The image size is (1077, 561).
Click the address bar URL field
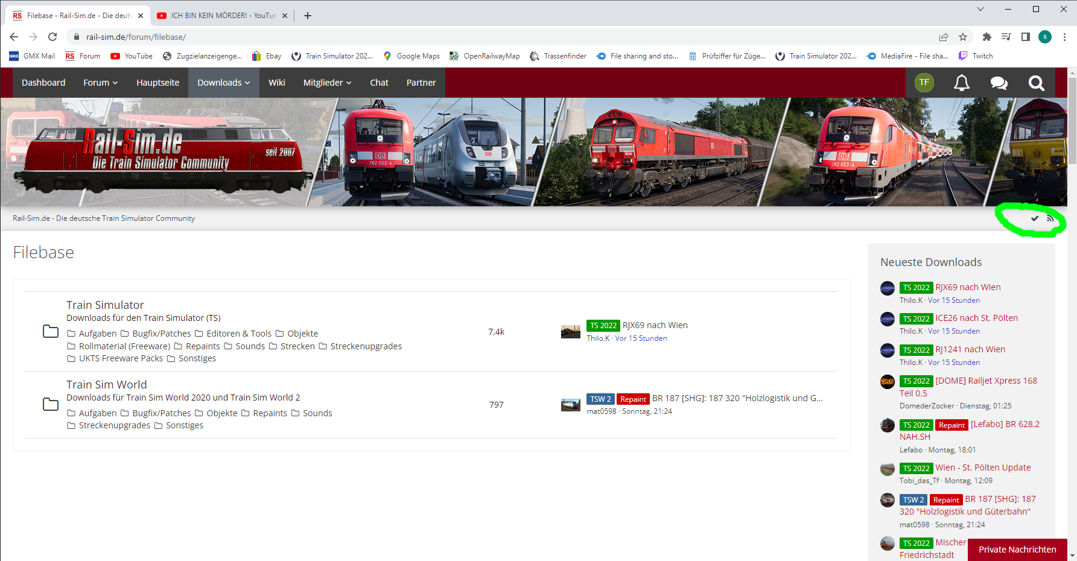(x=507, y=37)
